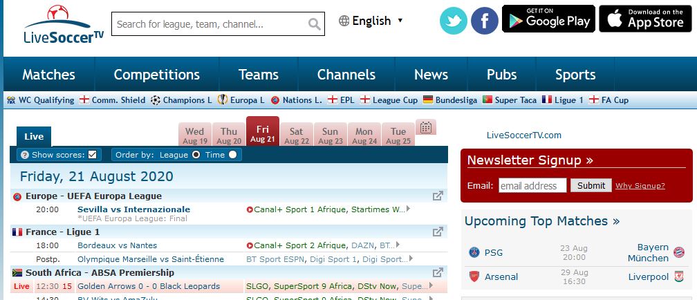Click the South Africa flag icon

(17, 272)
